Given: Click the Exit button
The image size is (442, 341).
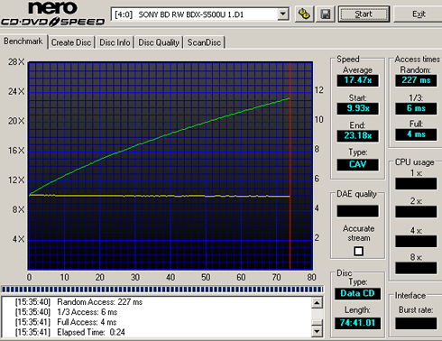Looking at the screenshot, I should 419,14.
